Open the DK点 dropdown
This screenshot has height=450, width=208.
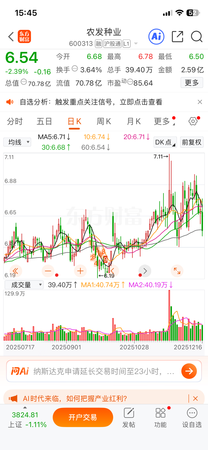pyautogui.click(x=165, y=142)
